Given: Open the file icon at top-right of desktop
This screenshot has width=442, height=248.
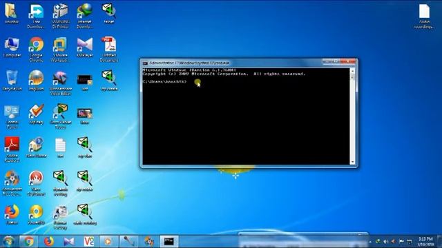Looking at the screenshot, I should pos(423,16).
